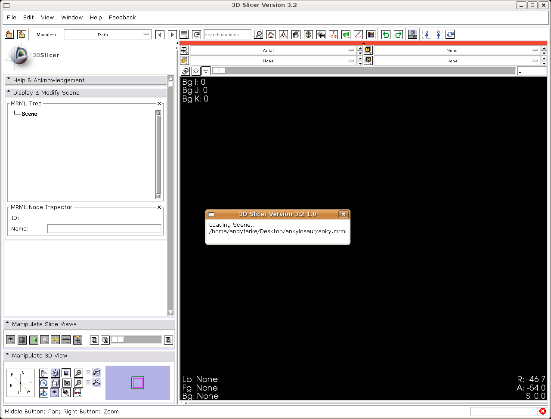Toggle the link slice controls icon
The height and width of the screenshot is (419, 551).
(x=185, y=71)
